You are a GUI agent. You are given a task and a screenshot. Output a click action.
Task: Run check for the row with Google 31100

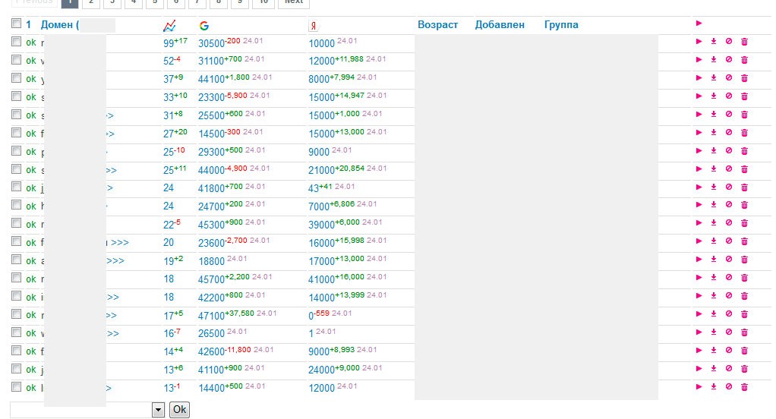pos(699,60)
